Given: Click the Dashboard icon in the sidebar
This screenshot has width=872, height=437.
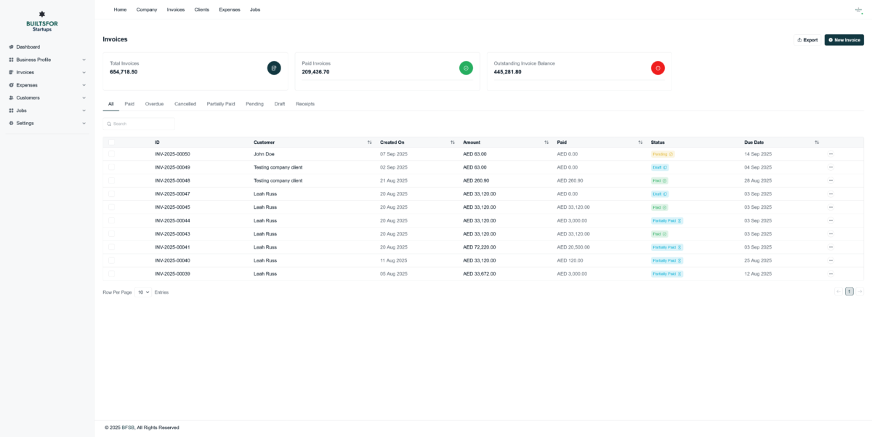Looking at the screenshot, I should pos(11,47).
